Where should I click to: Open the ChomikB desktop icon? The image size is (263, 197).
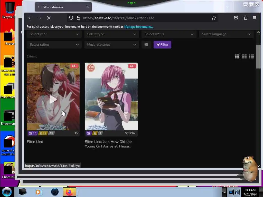click(x=8, y=170)
